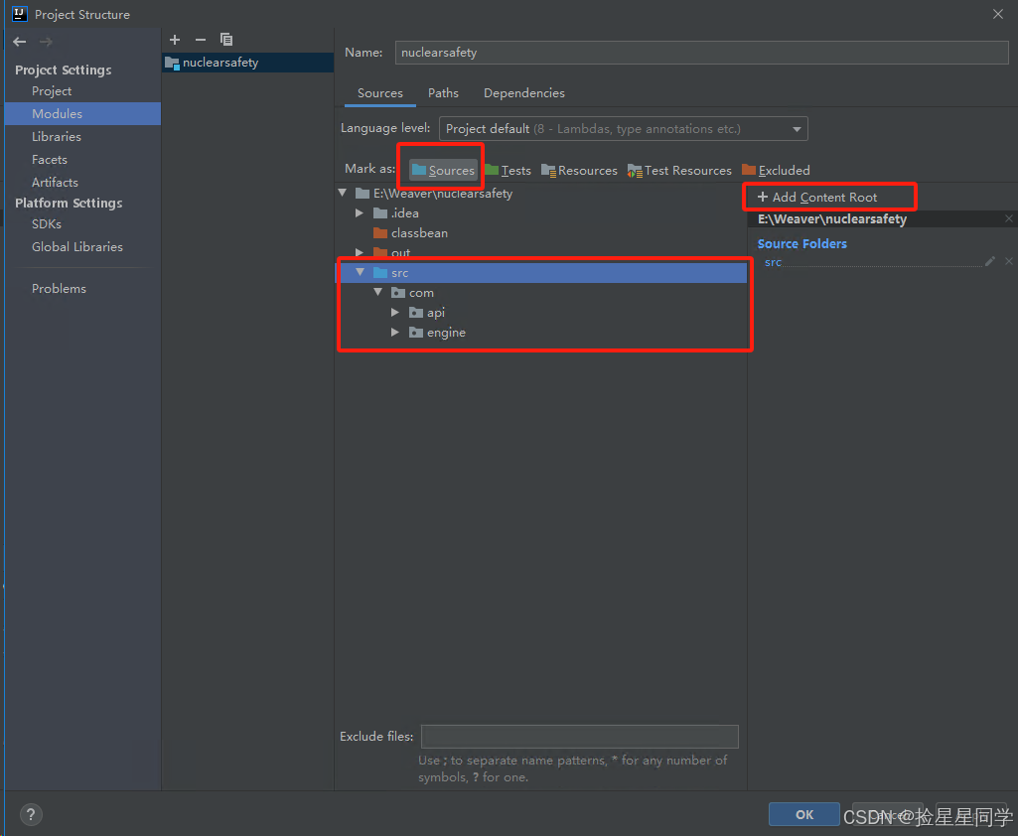This screenshot has width=1018, height=836.
Task: Mark folder as Tests
Action: click(x=509, y=170)
